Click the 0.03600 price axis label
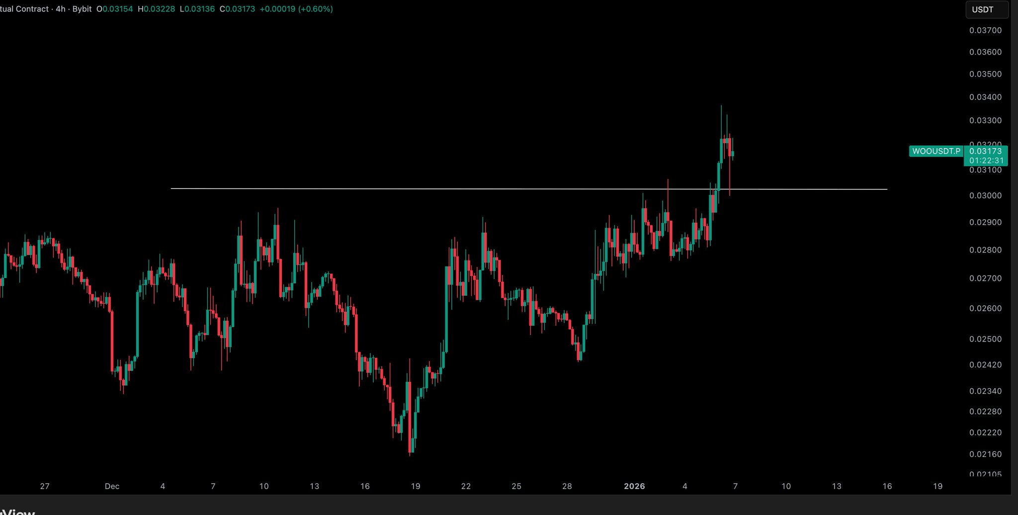Screen dimensions: 1018x515 [x=985, y=52]
